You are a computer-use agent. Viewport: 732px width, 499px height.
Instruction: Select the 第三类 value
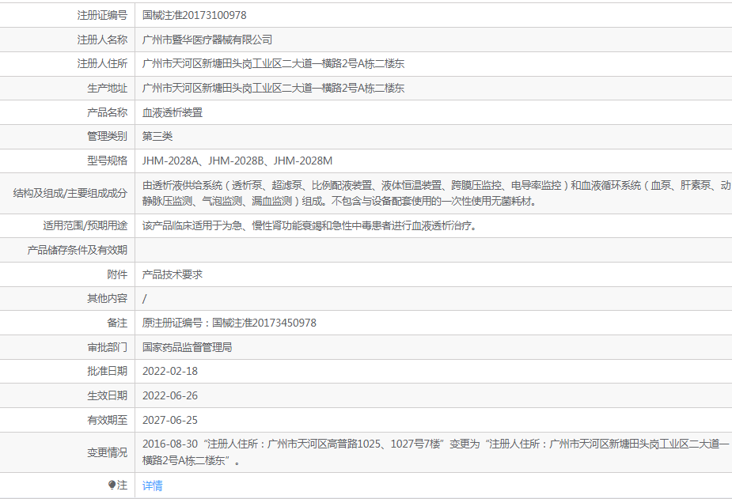(157, 136)
